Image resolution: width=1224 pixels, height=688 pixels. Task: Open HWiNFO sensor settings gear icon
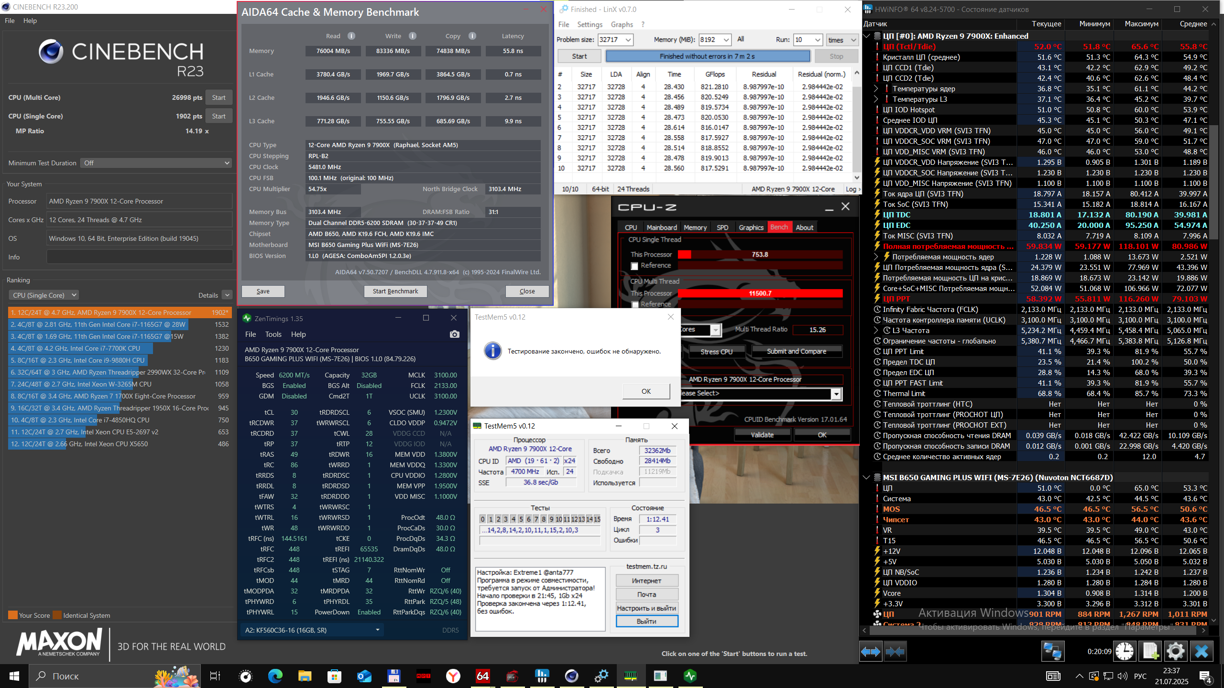pyautogui.click(x=1175, y=652)
